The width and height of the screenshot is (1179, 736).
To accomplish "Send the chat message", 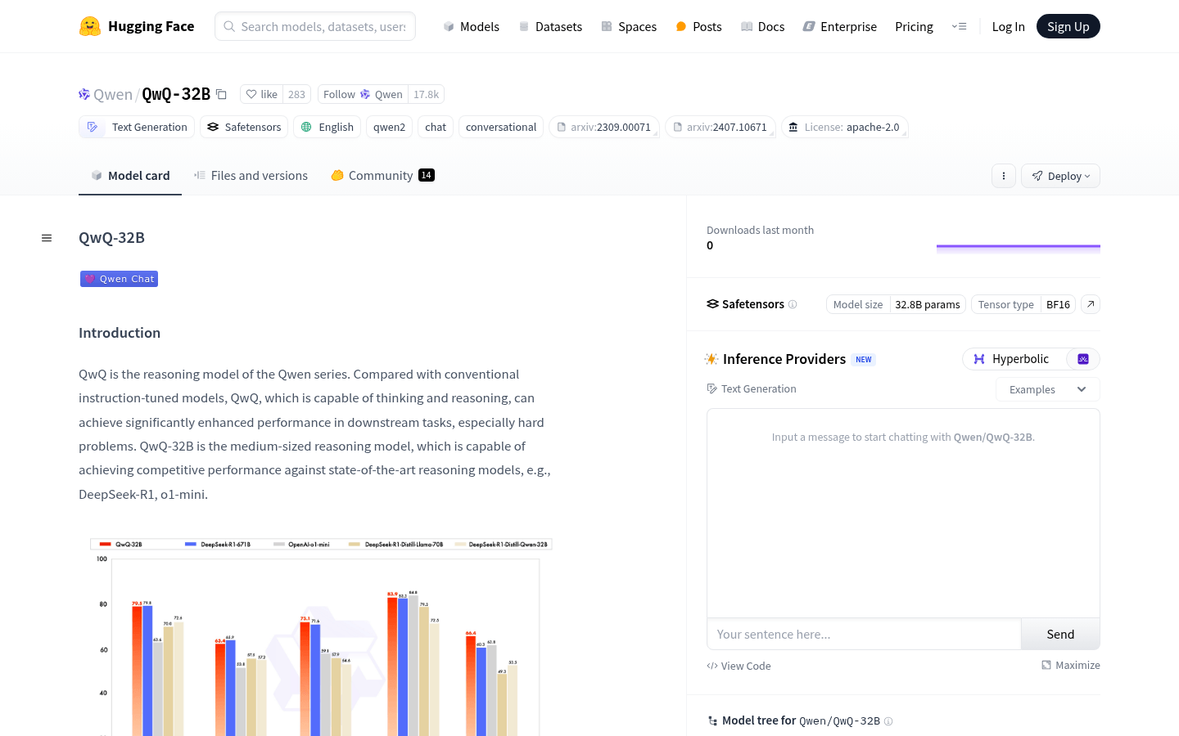I will pos(1060,634).
